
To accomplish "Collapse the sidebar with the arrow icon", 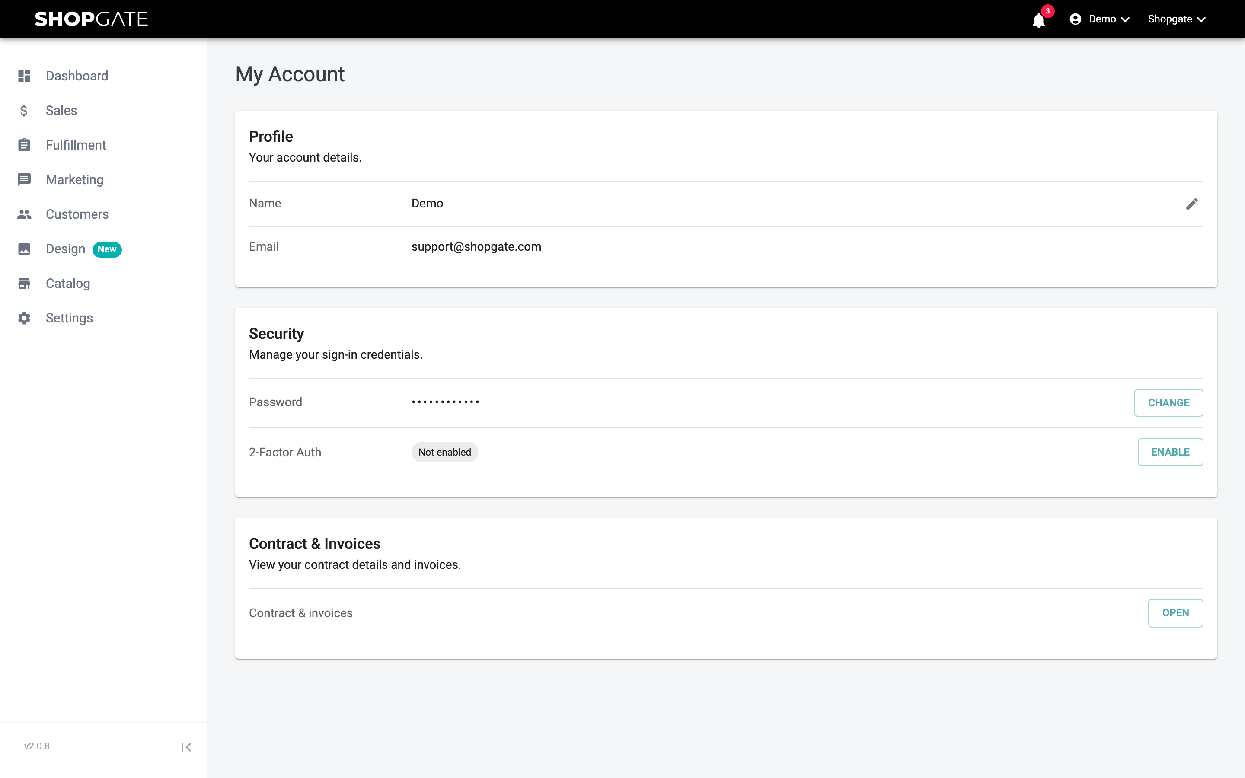I will click(x=186, y=747).
